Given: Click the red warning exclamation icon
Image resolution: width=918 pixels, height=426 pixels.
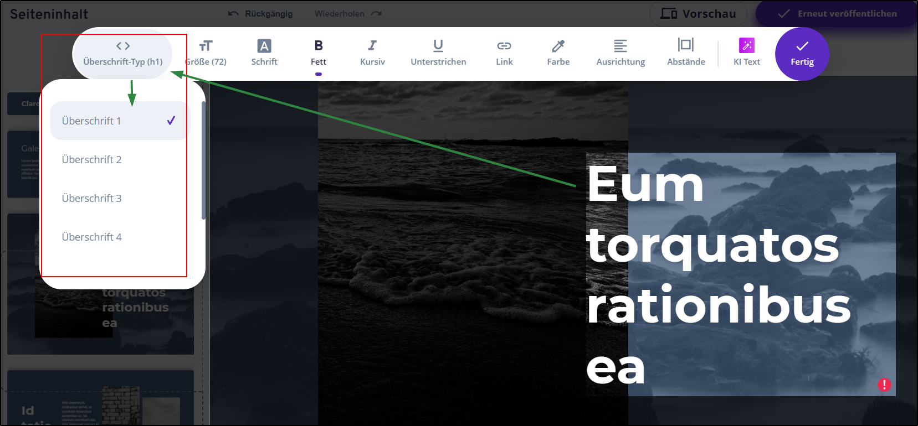Looking at the screenshot, I should coord(884,385).
